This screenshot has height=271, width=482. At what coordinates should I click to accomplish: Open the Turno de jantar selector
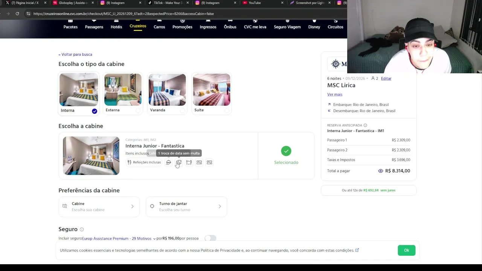(186, 207)
